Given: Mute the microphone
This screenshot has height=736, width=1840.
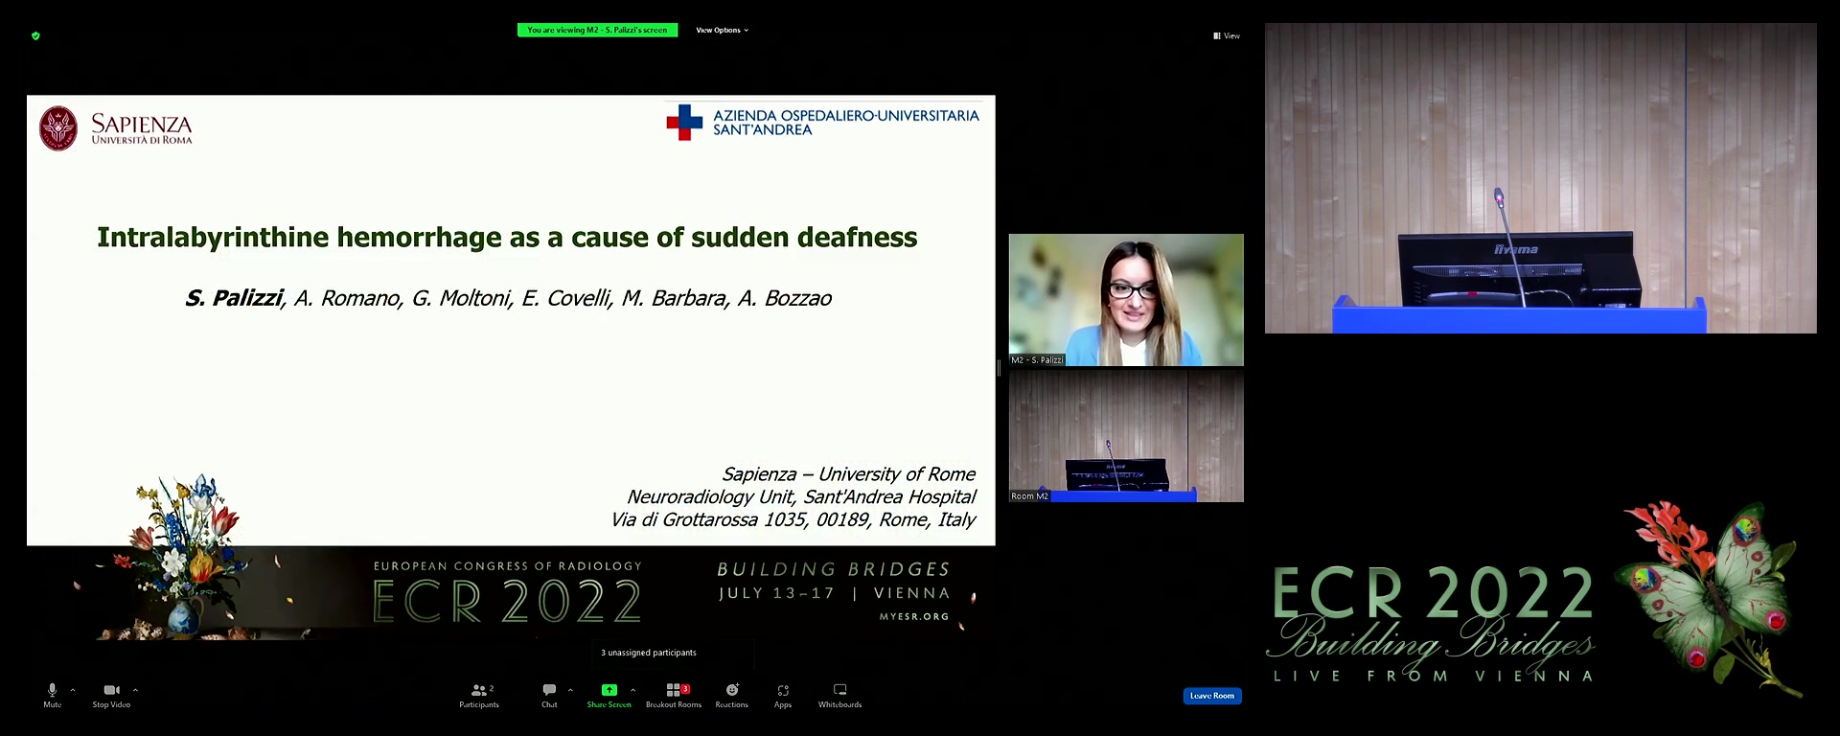Looking at the screenshot, I should tap(52, 696).
